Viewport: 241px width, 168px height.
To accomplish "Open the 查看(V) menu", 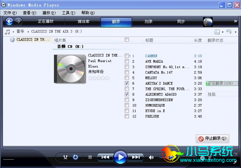I will [x=29, y=13].
